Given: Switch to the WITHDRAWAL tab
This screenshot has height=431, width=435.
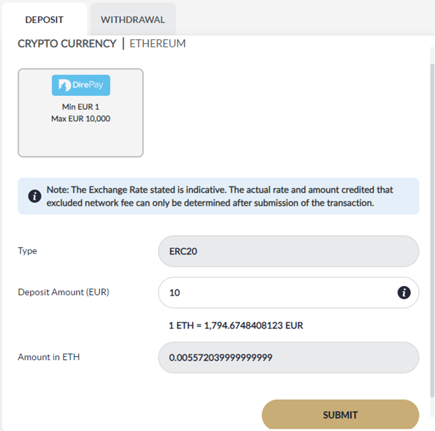Looking at the screenshot, I should coord(133,20).
